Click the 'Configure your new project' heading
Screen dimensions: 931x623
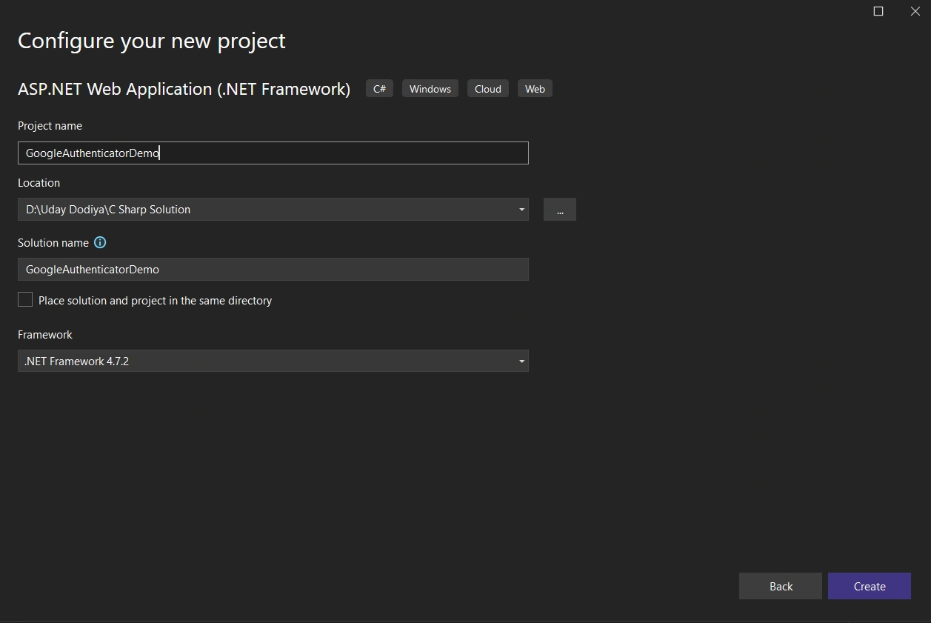(152, 41)
